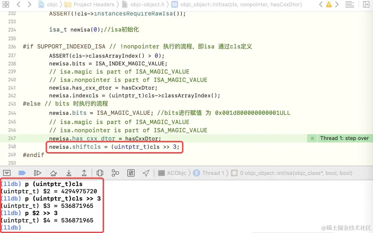Image resolution: width=373 pixels, height=233 pixels.
Task: Open the Project Headers folder breadcrumb
Action: coord(90,4)
